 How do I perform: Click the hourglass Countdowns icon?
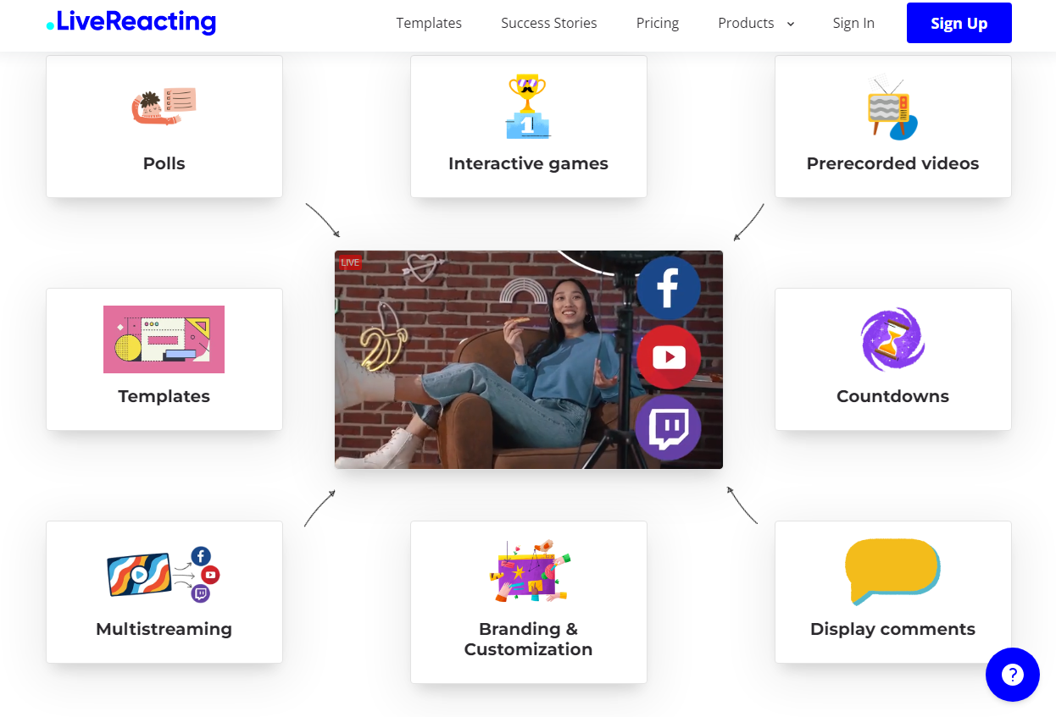(x=892, y=339)
